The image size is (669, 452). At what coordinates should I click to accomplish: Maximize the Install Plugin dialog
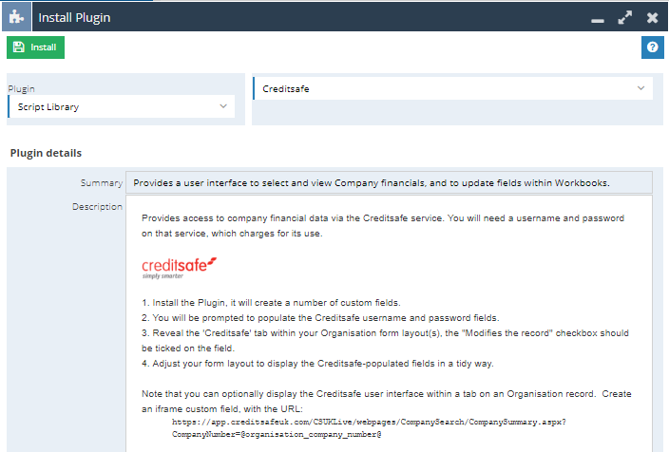coord(624,17)
